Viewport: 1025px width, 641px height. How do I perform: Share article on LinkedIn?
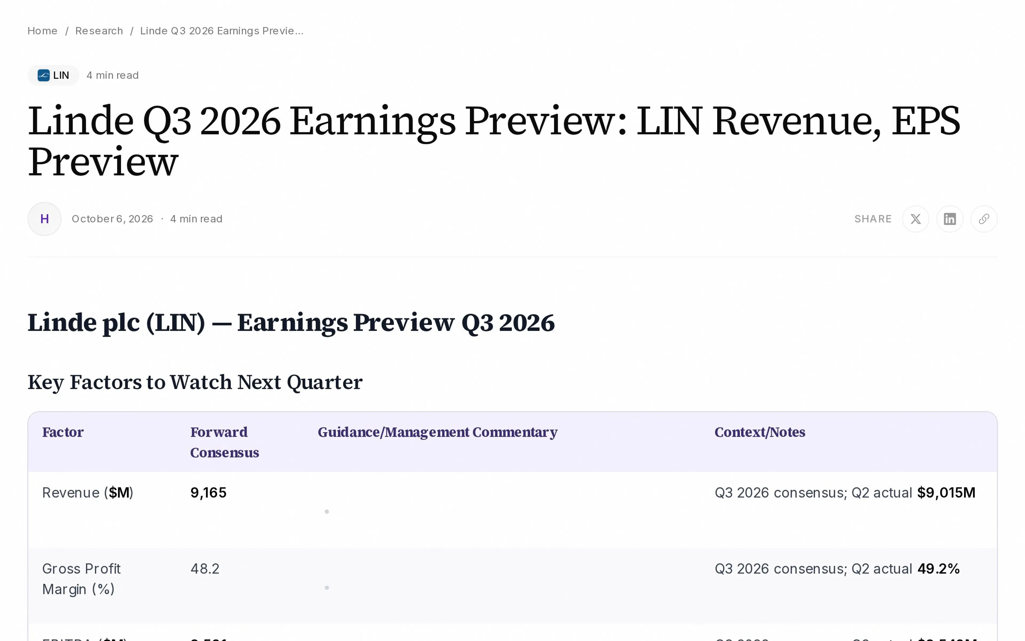tap(950, 219)
